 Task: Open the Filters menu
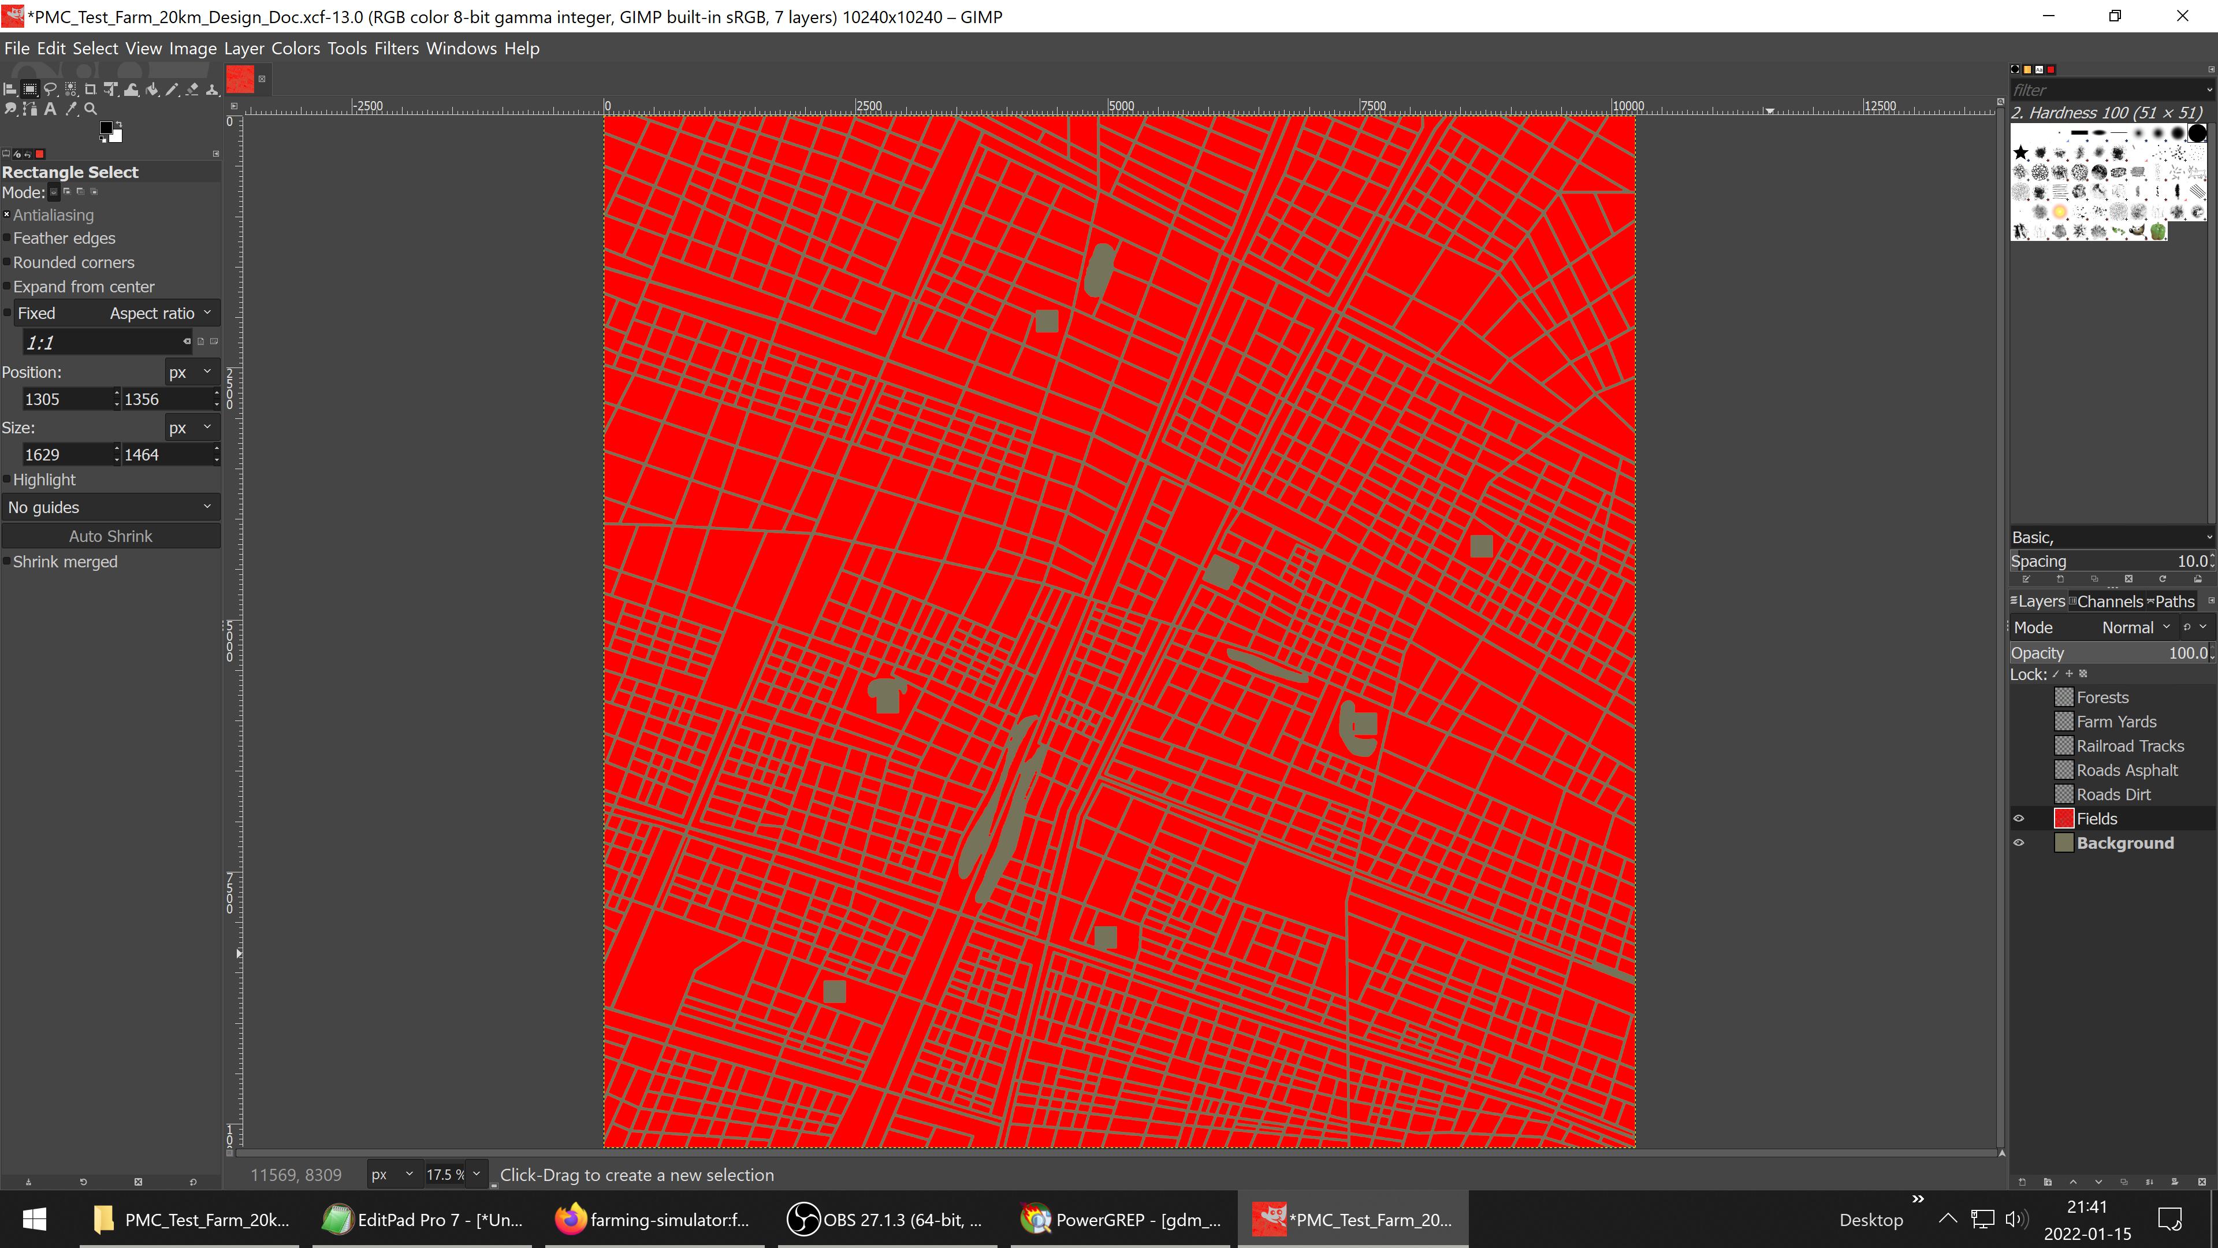[396, 48]
